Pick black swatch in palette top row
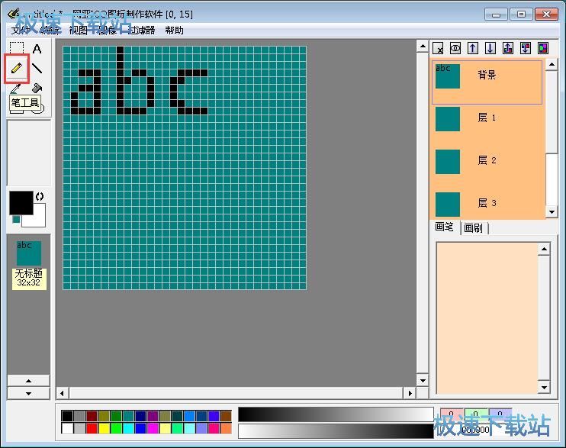The image size is (566, 448). point(67,416)
